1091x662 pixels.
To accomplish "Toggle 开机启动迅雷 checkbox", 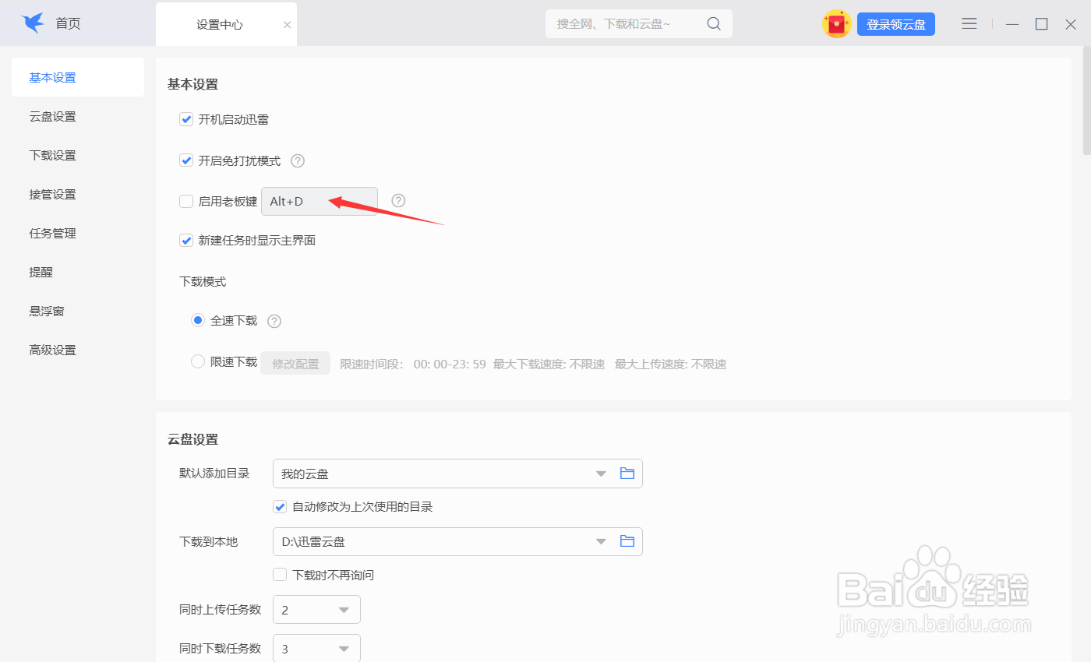I will point(186,120).
